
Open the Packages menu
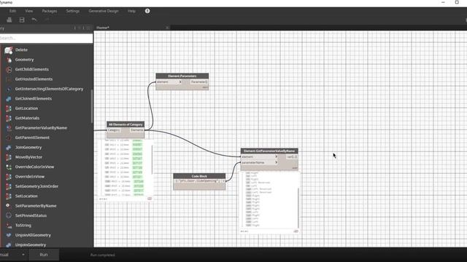pyautogui.click(x=50, y=11)
